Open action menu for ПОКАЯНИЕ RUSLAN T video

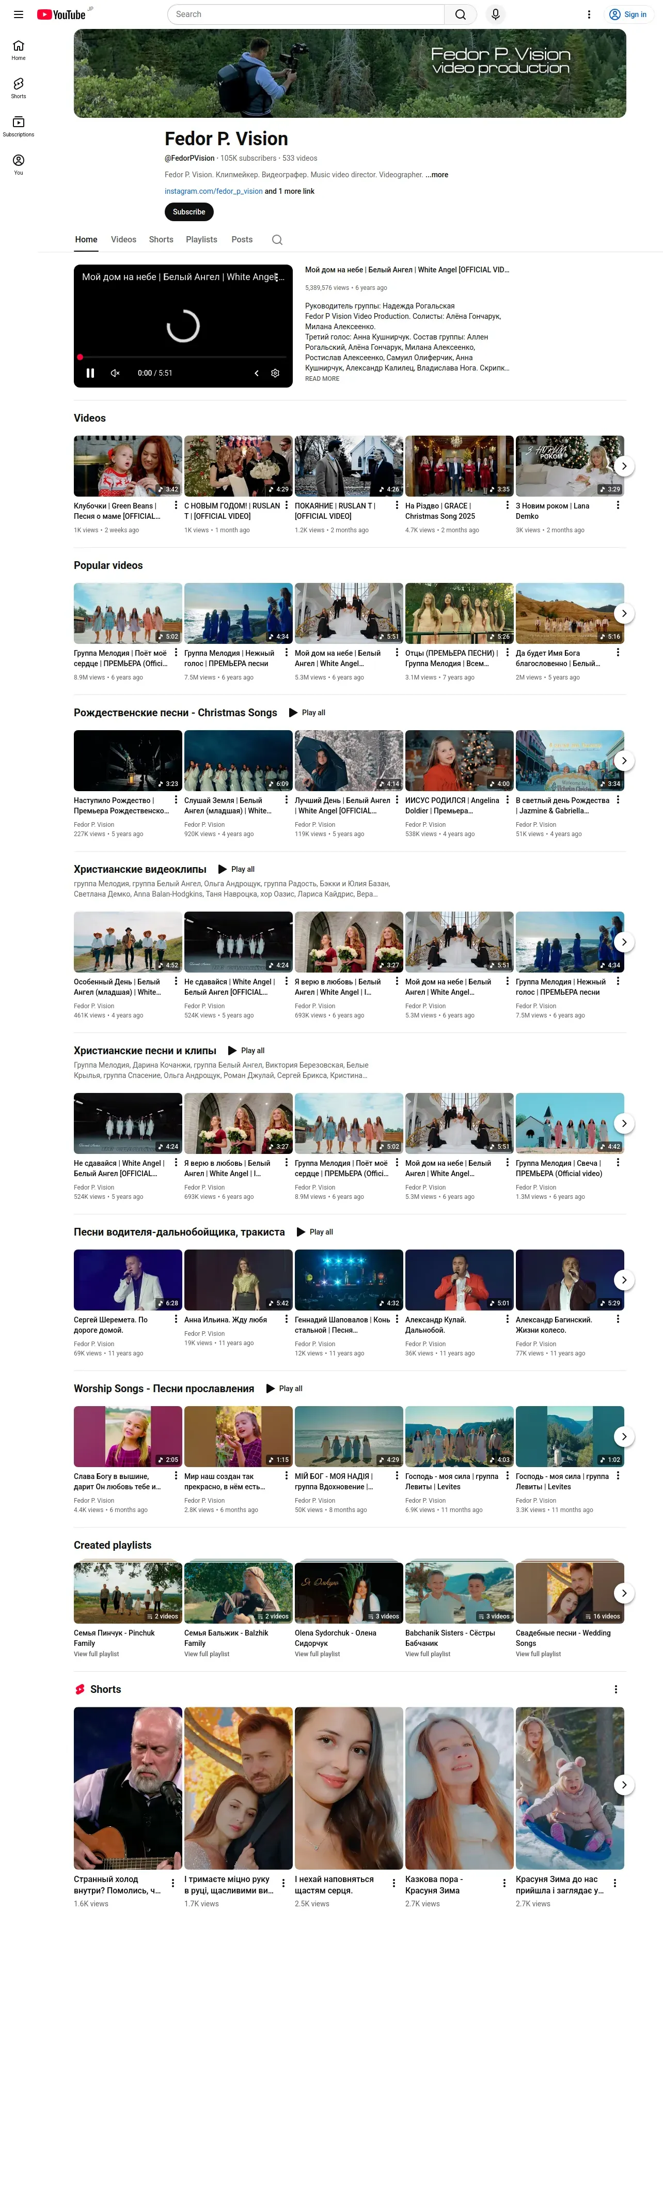point(397,505)
